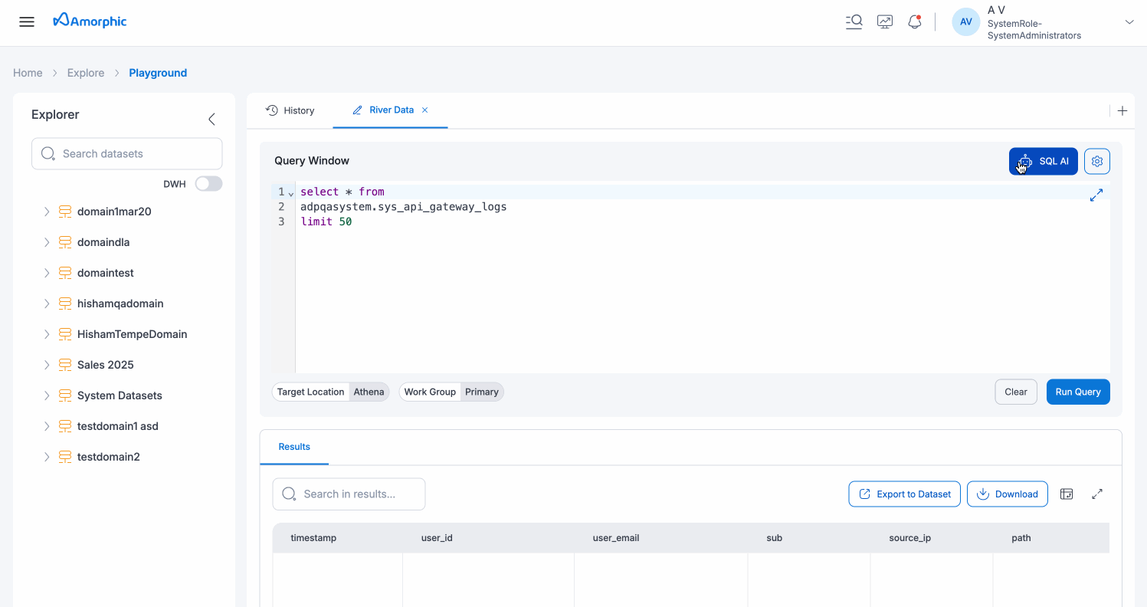1147x607 pixels.
Task: Click the dashboards monitor icon
Action: pyautogui.click(x=884, y=21)
